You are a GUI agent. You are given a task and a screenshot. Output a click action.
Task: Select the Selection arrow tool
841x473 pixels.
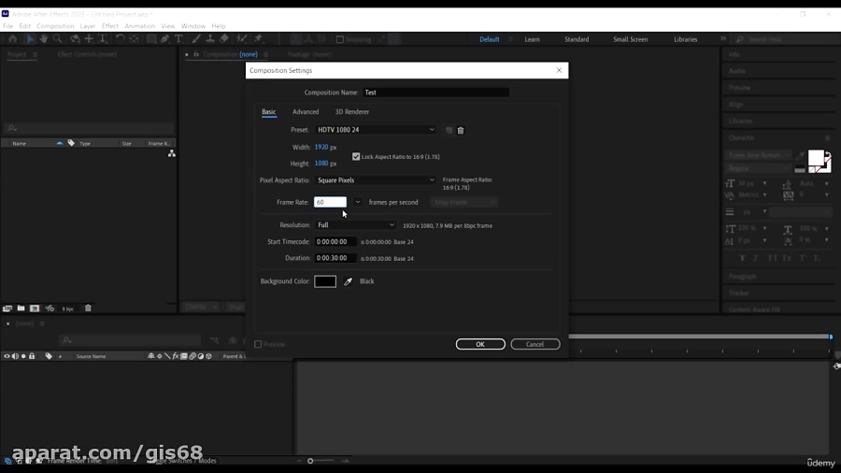click(30, 38)
